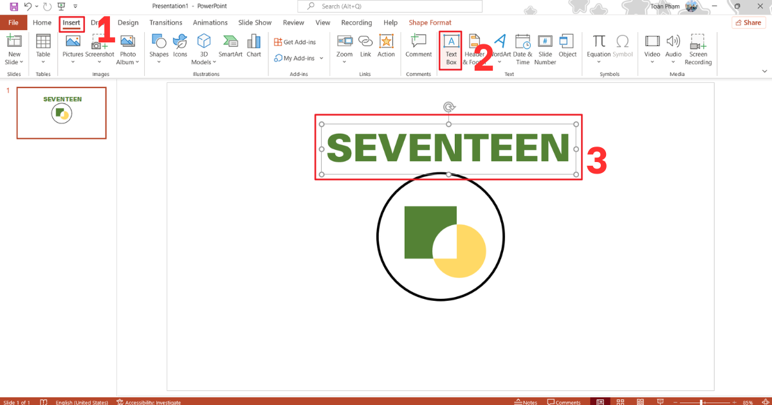Open the Toan Pham account profile
Image resolution: width=772 pixels, height=405 pixels.
(x=674, y=6)
